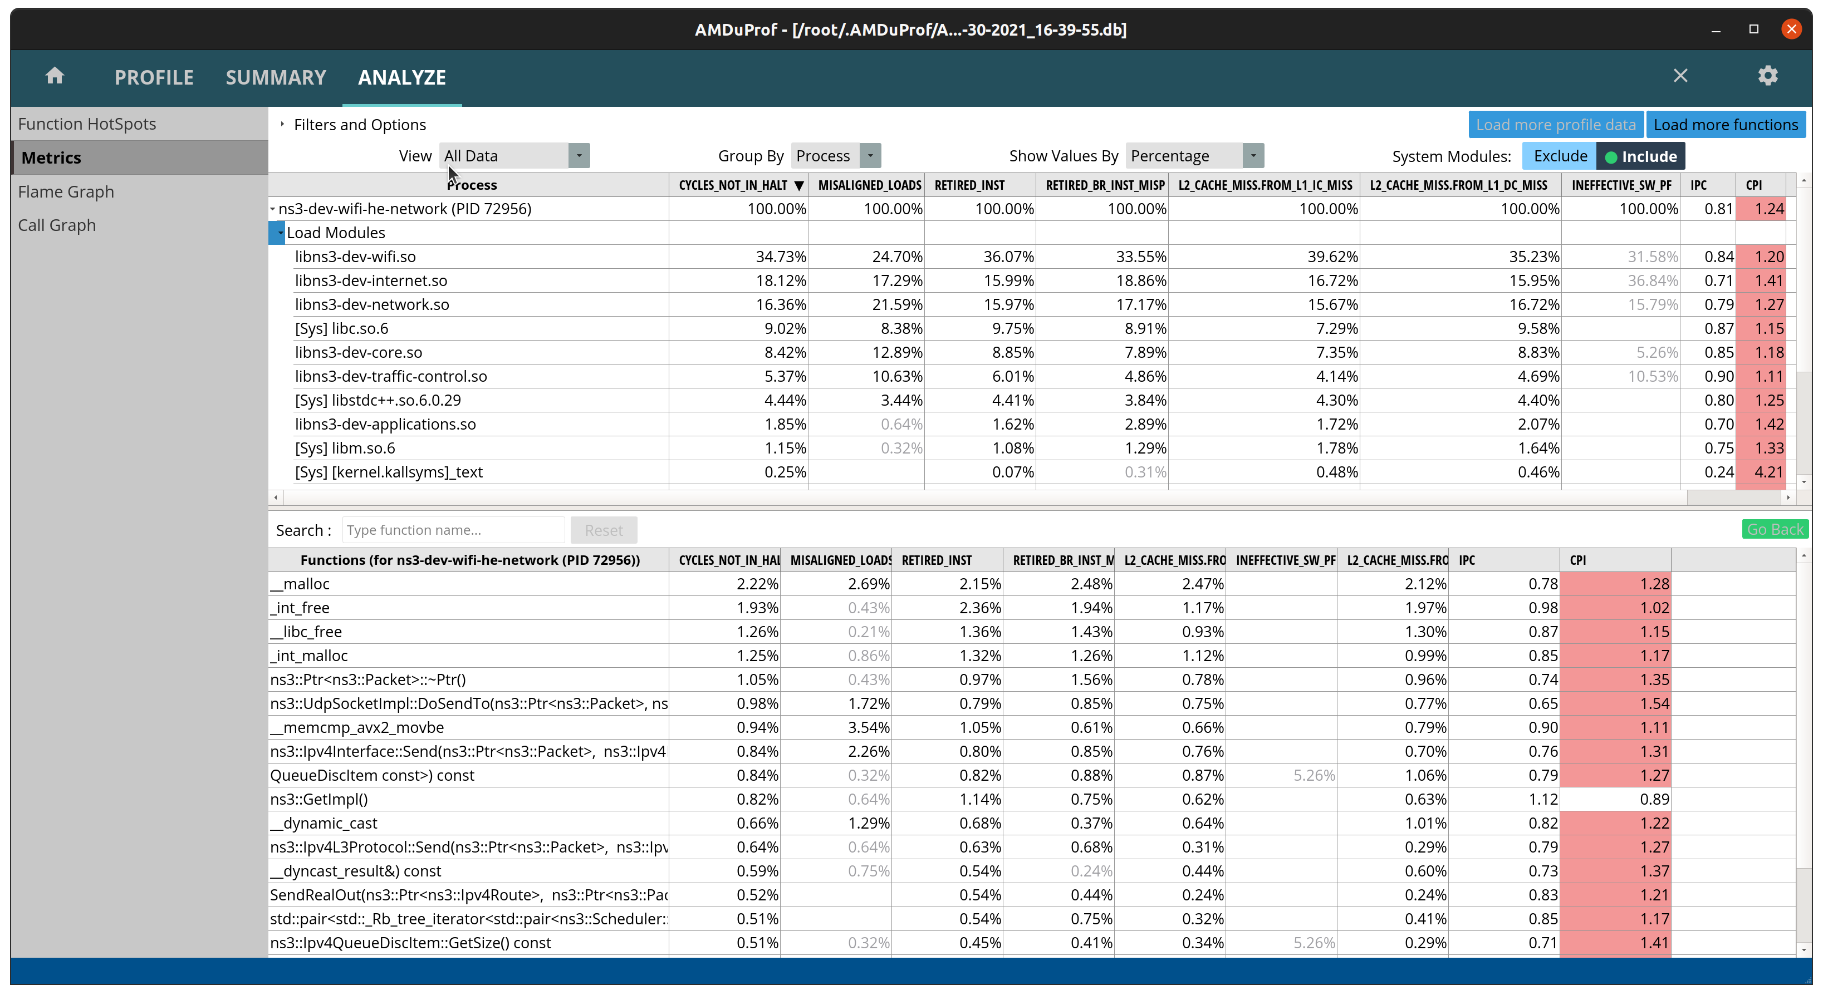This screenshot has width=1823, height=995.
Task: Click the Home icon in top navigation
Action: coord(55,76)
